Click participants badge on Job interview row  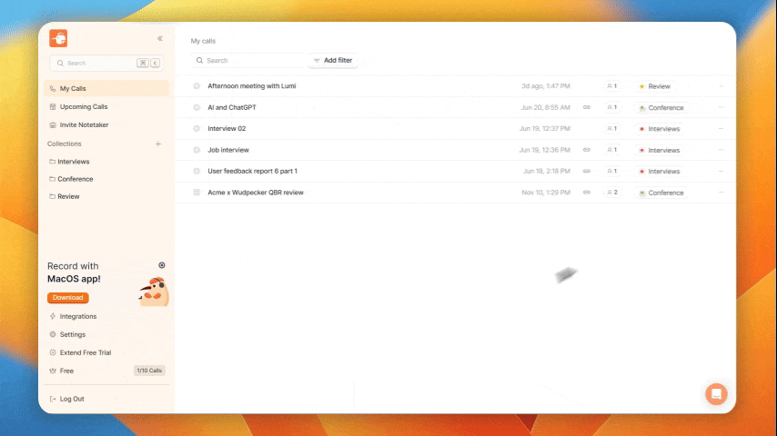click(x=612, y=150)
